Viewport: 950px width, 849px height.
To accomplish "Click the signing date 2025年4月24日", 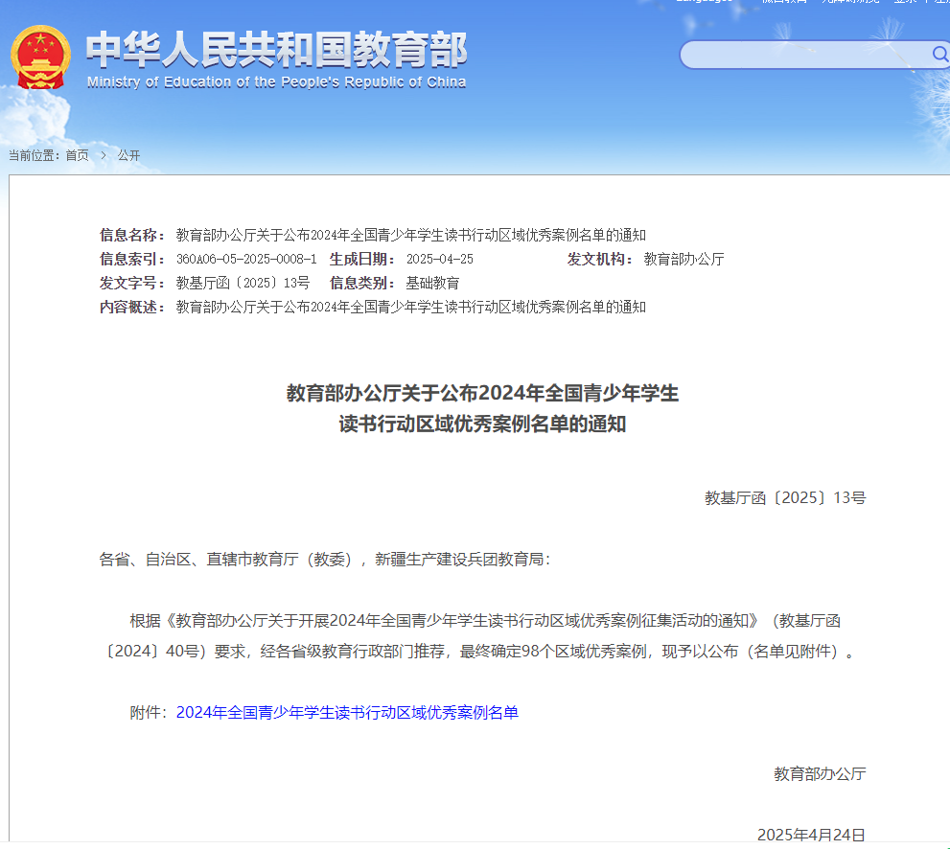I will [x=811, y=835].
